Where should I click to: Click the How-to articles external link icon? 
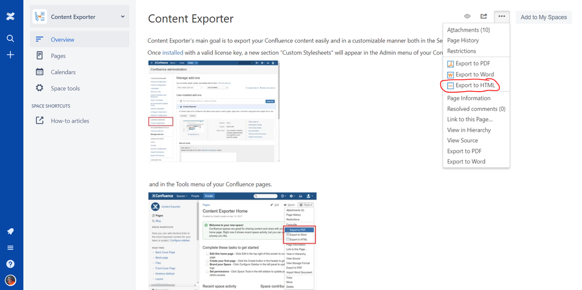(39, 121)
